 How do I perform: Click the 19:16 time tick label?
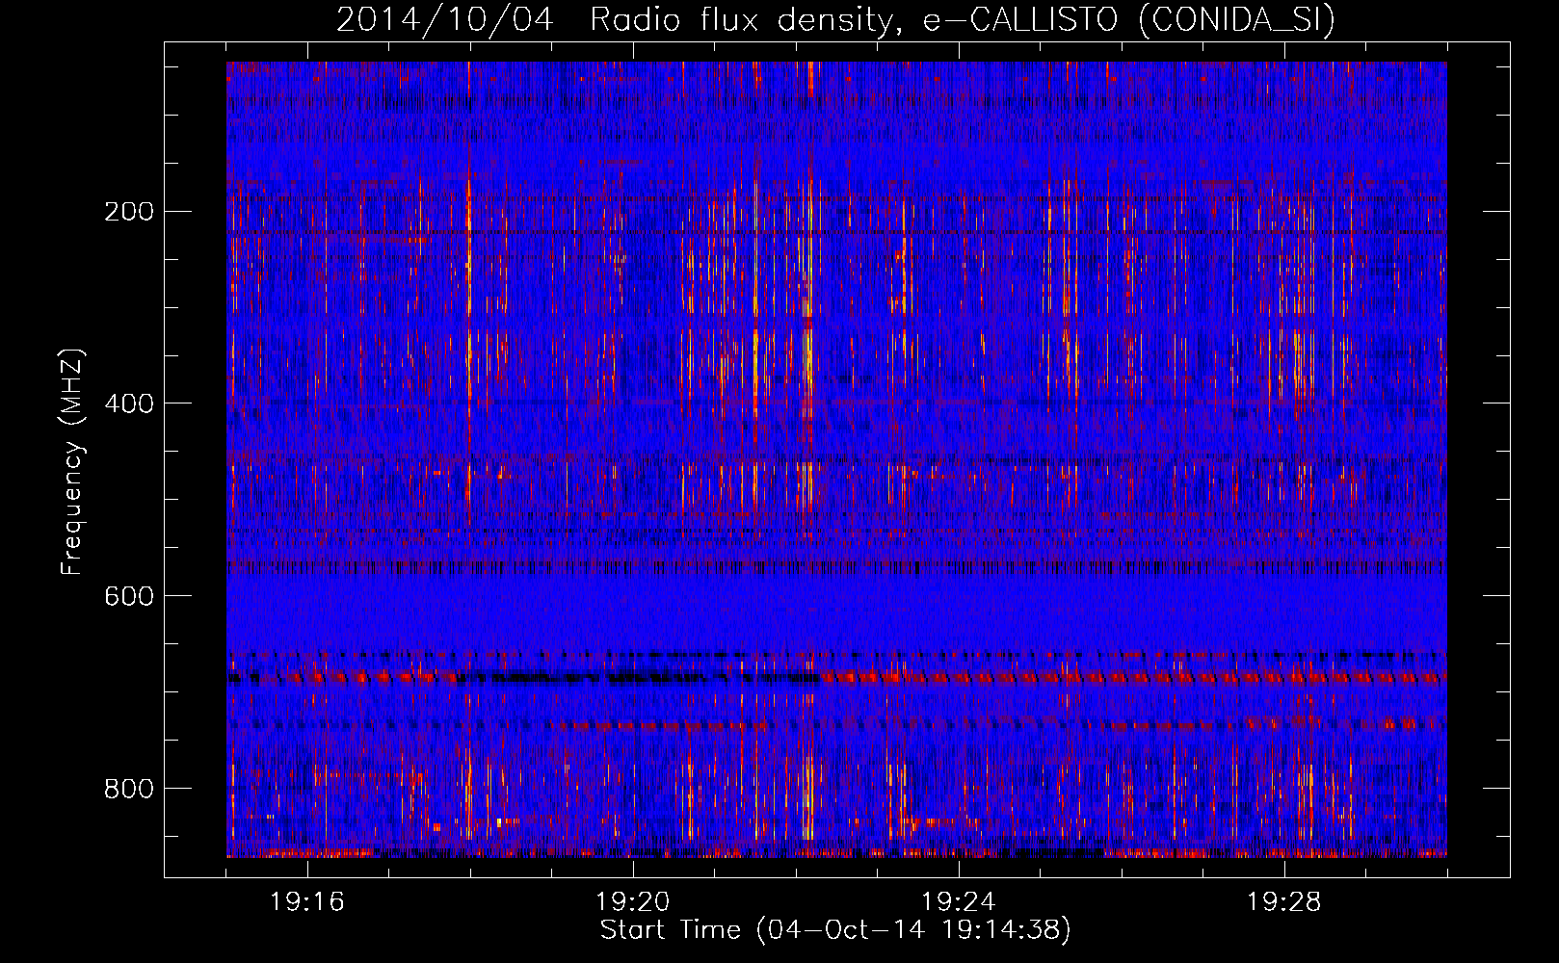coord(307,902)
